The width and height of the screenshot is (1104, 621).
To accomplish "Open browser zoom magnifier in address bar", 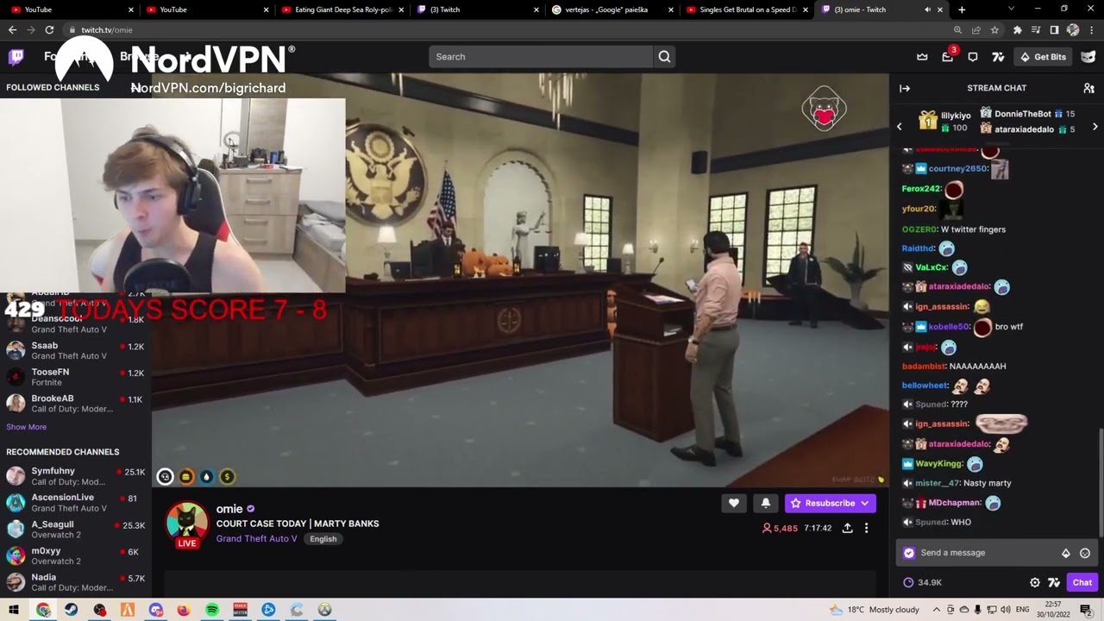I will click(x=958, y=30).
